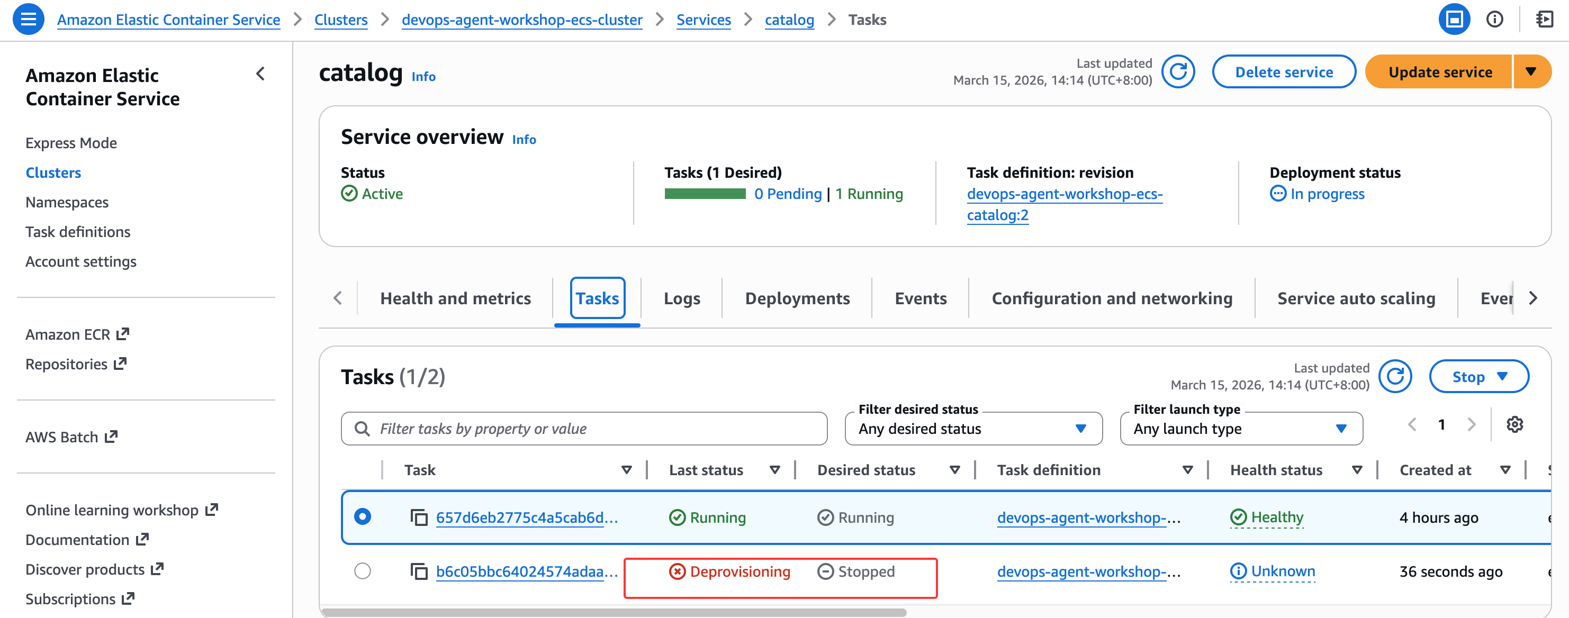Click the filter tasks search field
Viewport: 1569px width, 618px height.
point(585,429)
